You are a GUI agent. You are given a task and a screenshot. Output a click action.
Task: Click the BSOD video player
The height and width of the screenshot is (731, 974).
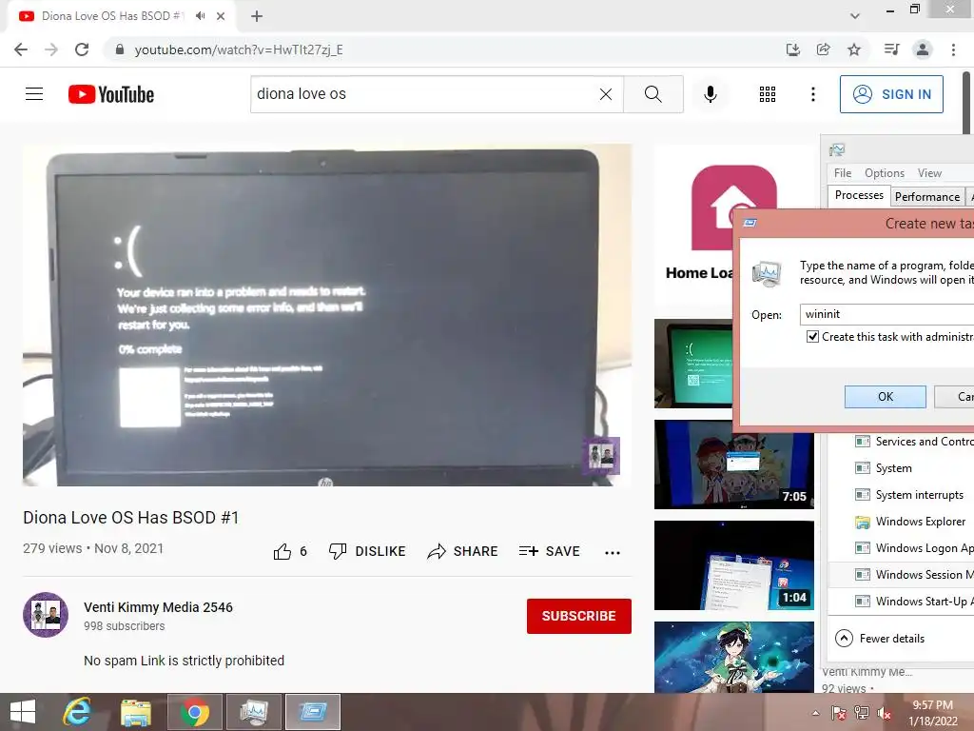tap(327, 315)
